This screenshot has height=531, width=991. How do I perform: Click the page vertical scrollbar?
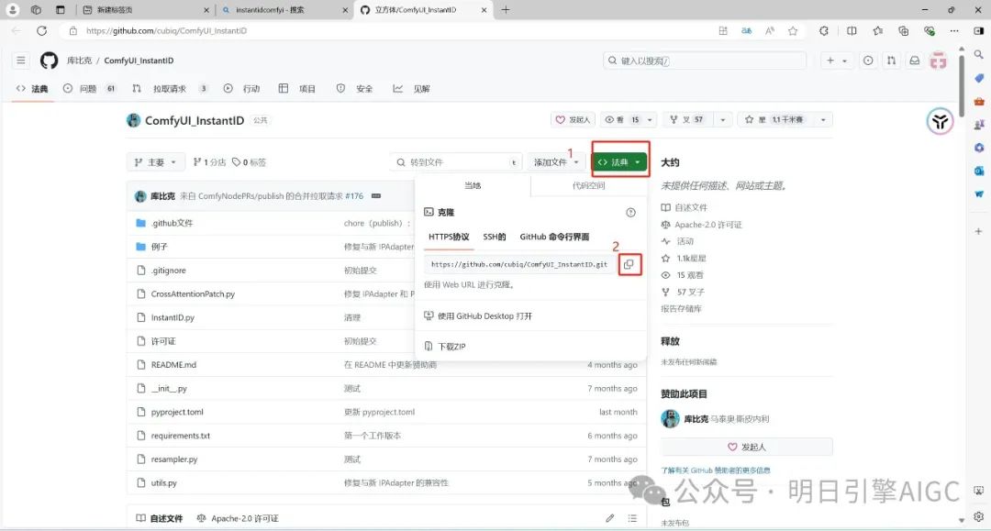[x=962, y=85]
